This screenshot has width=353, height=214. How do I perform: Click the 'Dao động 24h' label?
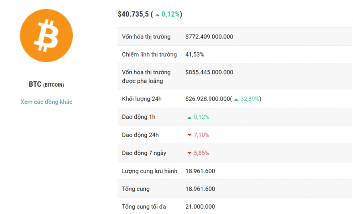click(x=140, y=135)
